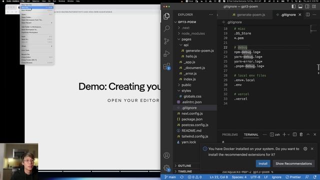Switch to the Problems panel tab

click(230, 134)
